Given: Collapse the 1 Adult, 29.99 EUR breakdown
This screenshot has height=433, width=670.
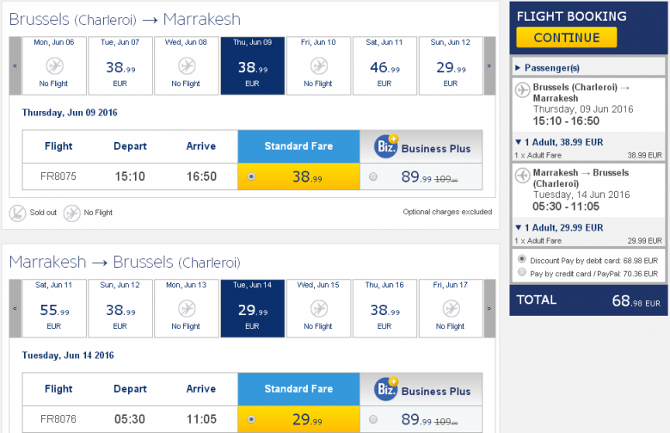Looking at the screenshot, I should point(559,227).
